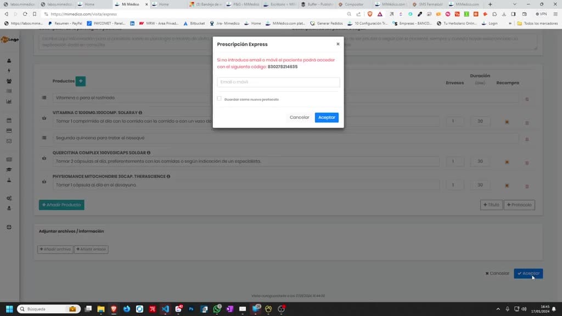Delete the Physiomance Mitochondrie product row

tap(527, 187)
